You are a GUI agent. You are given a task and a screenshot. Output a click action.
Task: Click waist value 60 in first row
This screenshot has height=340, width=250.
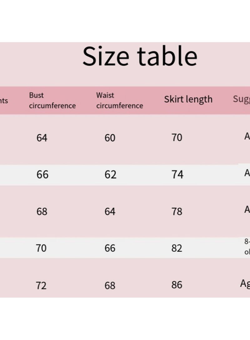click(x=110, y=138)
